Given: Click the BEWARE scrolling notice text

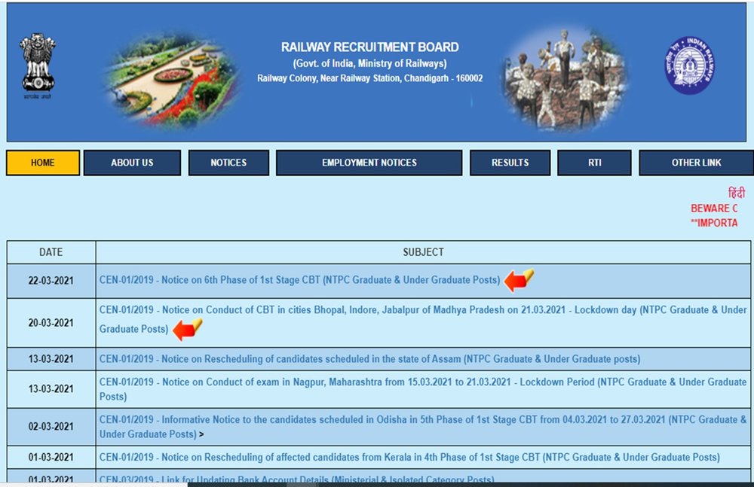Looking at the screenshot, I should (714, 208).
